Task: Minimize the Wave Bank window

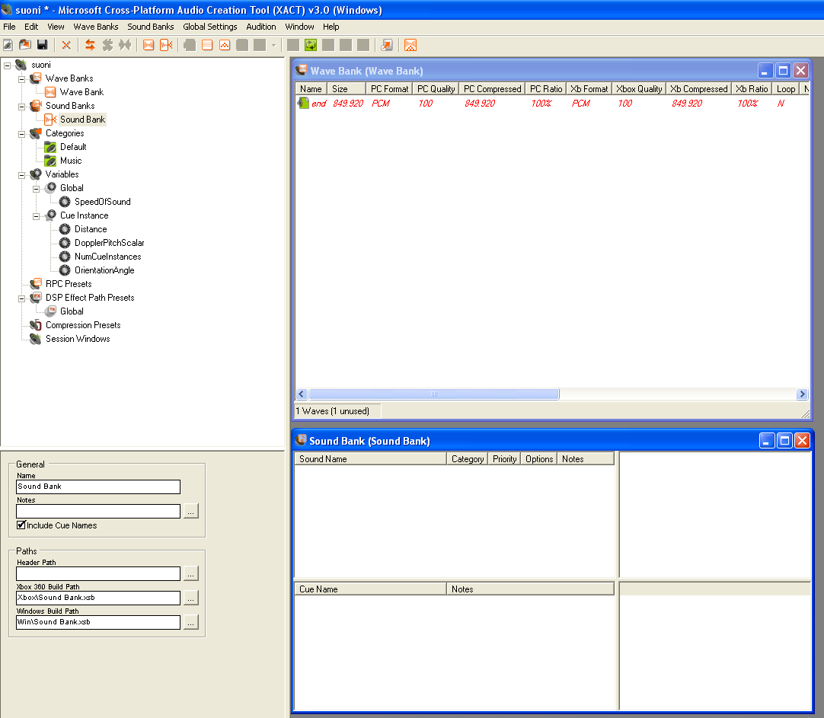Action: (x=765, y=70)
